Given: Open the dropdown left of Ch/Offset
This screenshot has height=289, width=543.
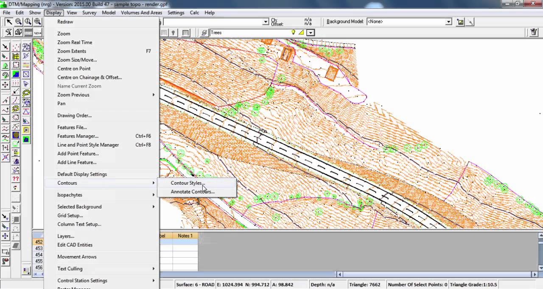Looking at the screenshot, I should [x=266, y=22].
